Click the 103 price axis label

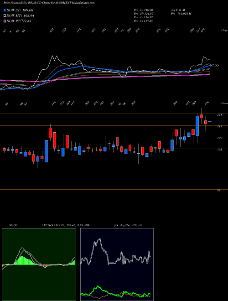pos(219,149)
